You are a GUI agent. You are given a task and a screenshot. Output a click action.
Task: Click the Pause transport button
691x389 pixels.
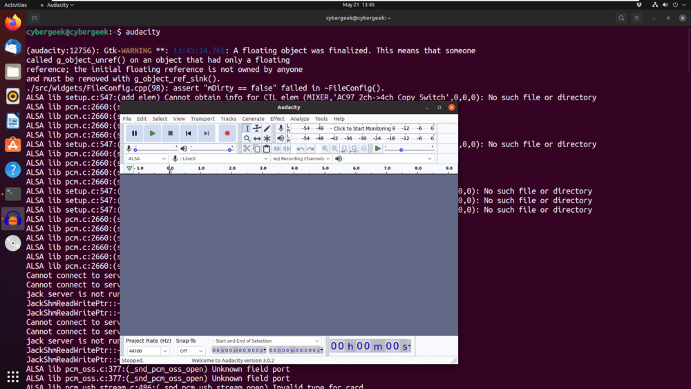point(135,133)
